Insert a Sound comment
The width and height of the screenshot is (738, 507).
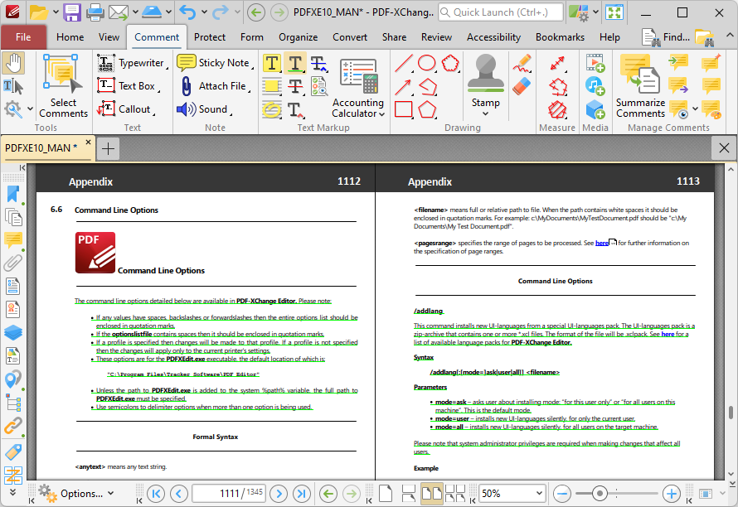coord(203,109)
